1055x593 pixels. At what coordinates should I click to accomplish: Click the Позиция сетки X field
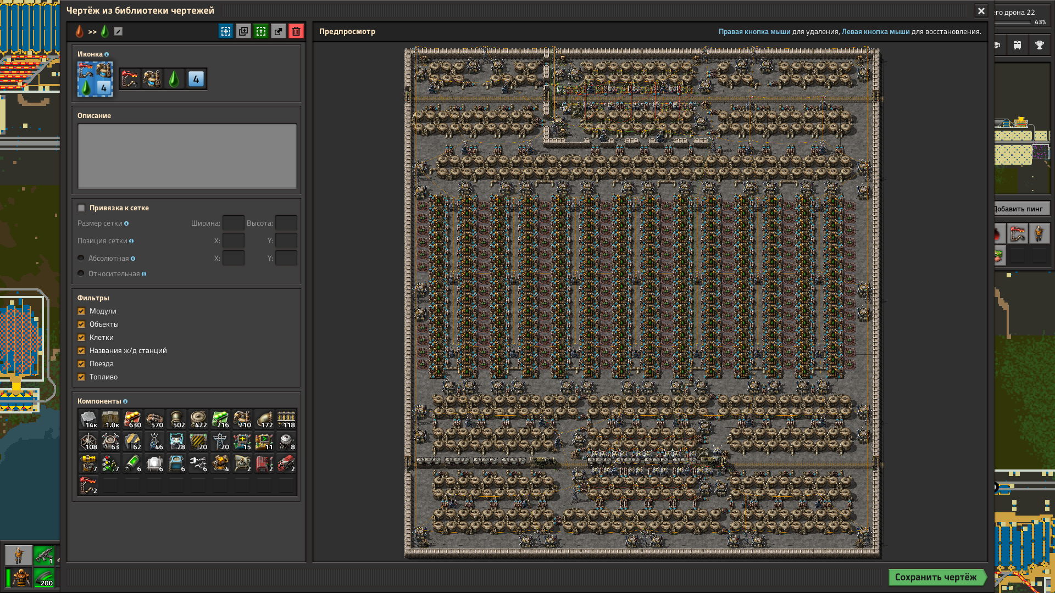[234, 240]
